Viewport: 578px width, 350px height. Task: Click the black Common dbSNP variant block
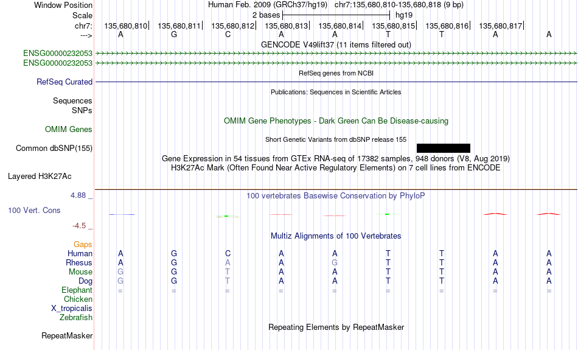[x=444, y=149]
